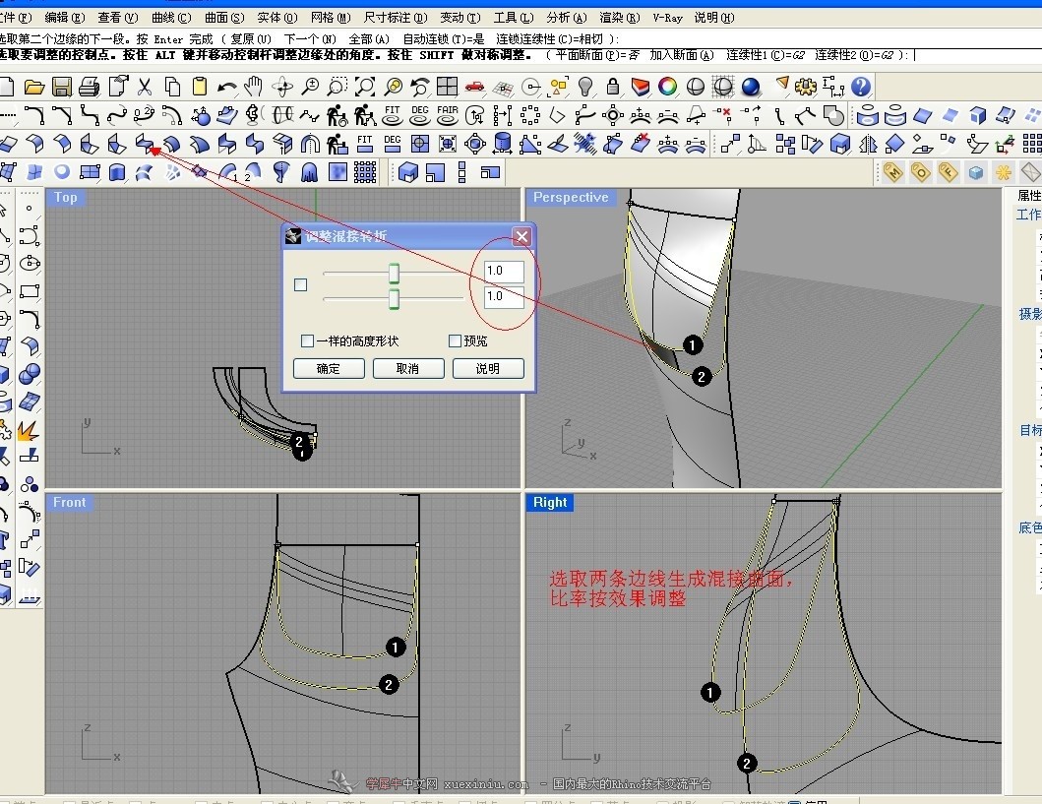Enable the 预览 preview checkbox
This screenshot has height=804, width=1042.
point(456,340)
